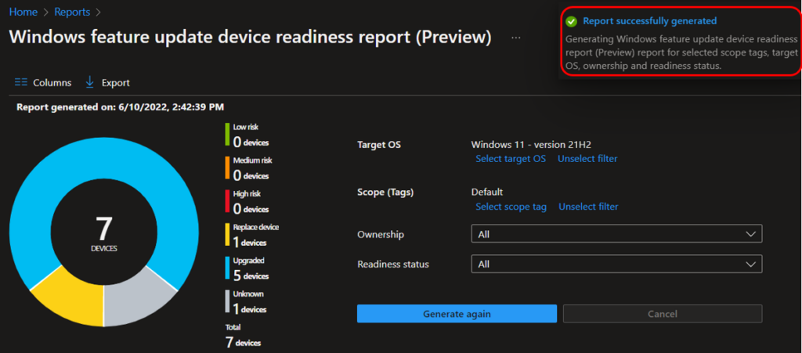The width and height of the screenshot is (802, 353).
Task: Click the 'Default' scope tag value
Action: pyautogui.click(x=487, y=192)
